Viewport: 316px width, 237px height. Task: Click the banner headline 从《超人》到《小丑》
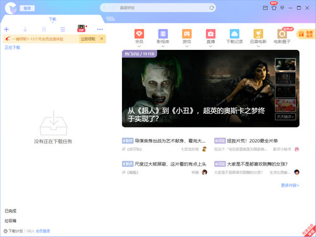click(x=196, y=114)
